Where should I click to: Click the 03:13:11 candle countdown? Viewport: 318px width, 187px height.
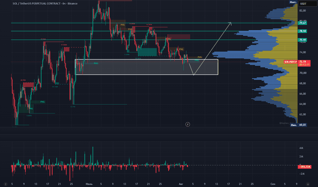[x=304, y=65]
